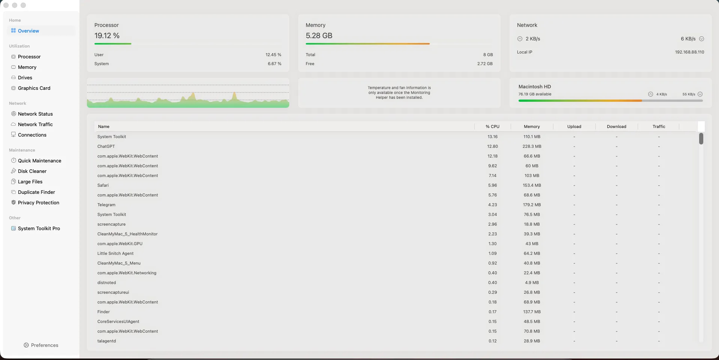Open Drives via its sidebar icon
The width and height of the screenshot is (719, 360).
coord(13,78)
